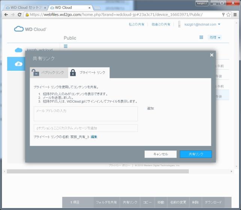This screenshot has width=241, height=210.
Task: Click the horizontal scrollbar left arrow
Action: tap(5, 171)
